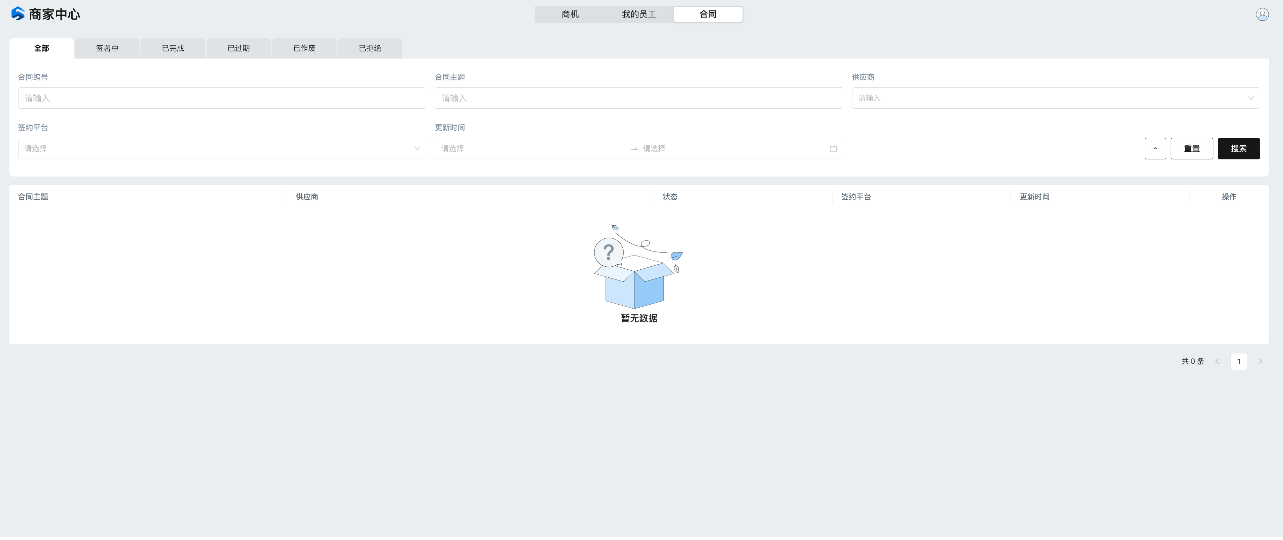Screen dimensions: 1283x540
Task: Go to the previous page arrow
Action: [1217, 362]
